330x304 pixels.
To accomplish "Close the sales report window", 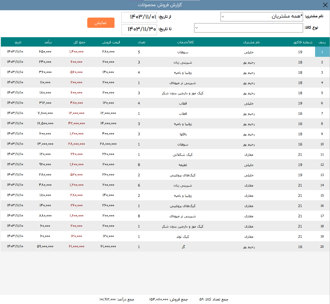I will [325, 5].
